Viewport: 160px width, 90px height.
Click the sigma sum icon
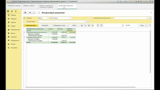pyautogui.click(x=123, y=25)
